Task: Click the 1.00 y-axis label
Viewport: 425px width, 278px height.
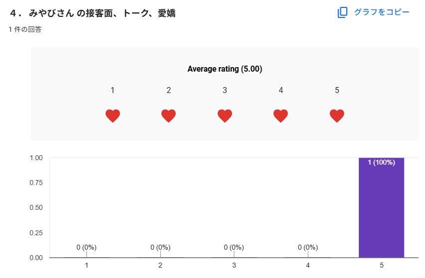Action: coord(36,158)
